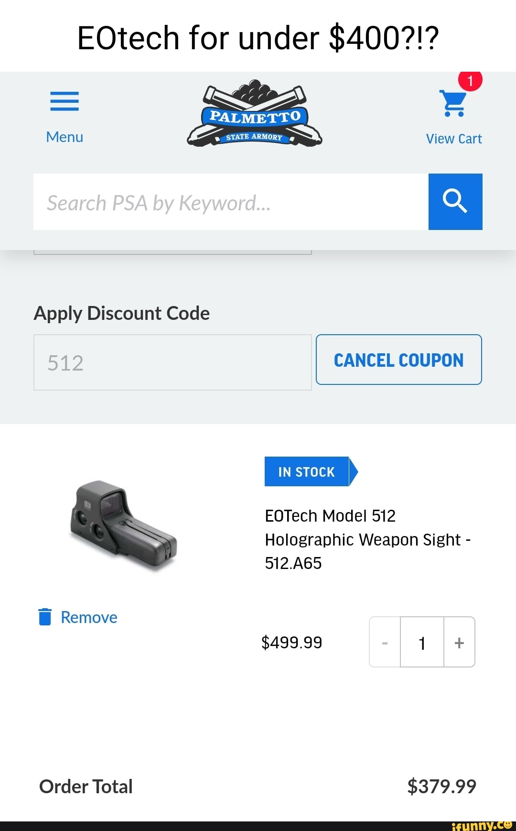
Task: Increase quantity with plus button
Action: [459, 643]
